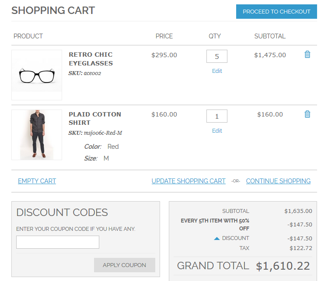Screen dimensions: 328x281
Task: Open Plaid Cotton Shirt product name
Action: pyautogui.click(x=95, y=118)
